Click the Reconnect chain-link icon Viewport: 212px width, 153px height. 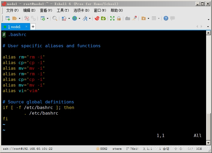click(x=33, y=18)
